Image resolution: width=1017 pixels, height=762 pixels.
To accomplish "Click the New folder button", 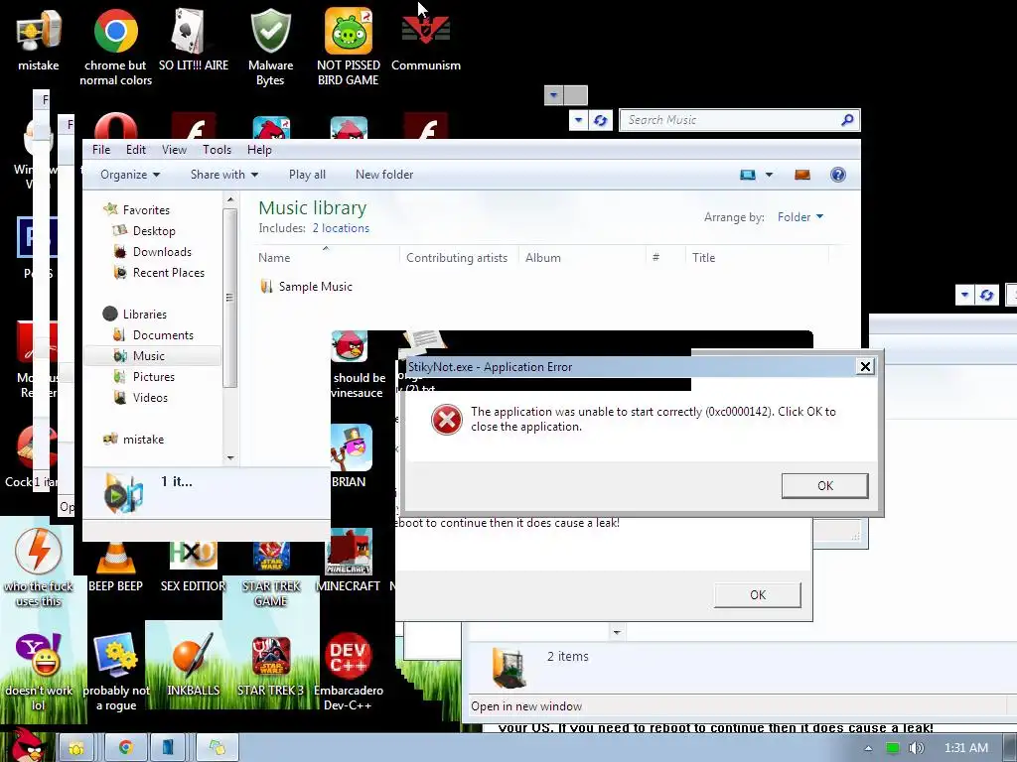I will (384, 175).
